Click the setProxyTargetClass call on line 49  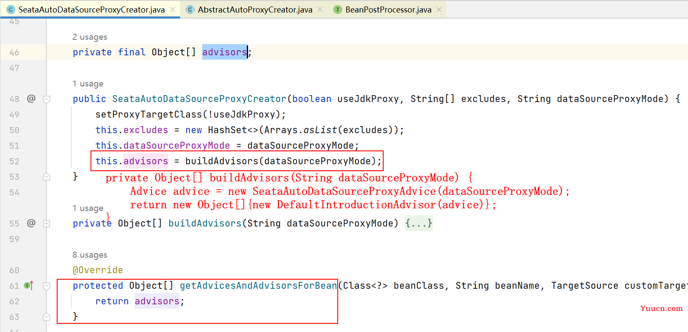(149, 115)
